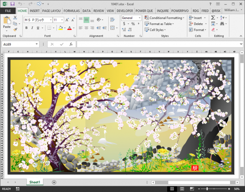
Task: Open the font size dropdown
Action: pos(62,20)
